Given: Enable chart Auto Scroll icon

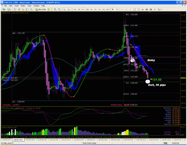Looking at the screenshot, I should click(x=65, y=9).
